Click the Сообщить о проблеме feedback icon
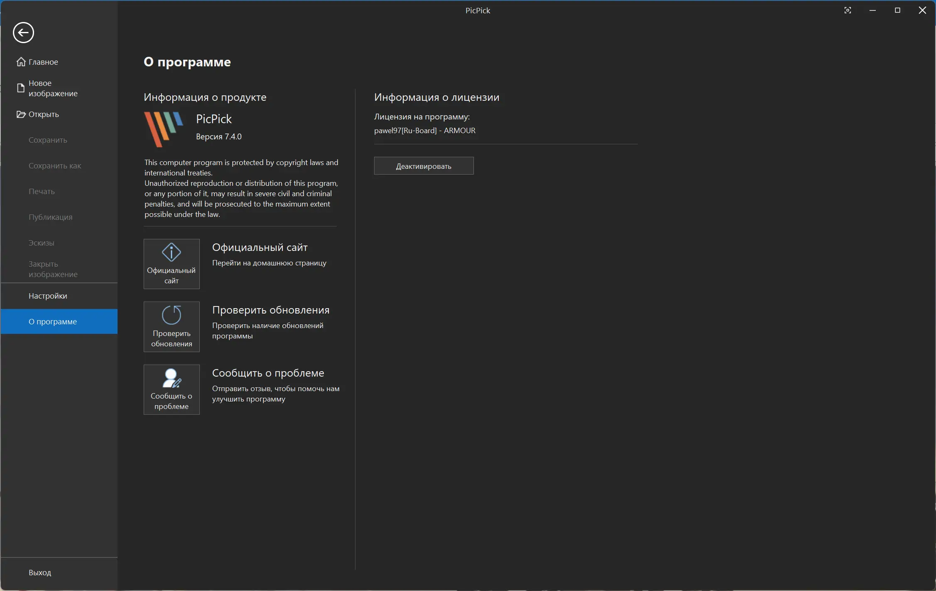The image size is (936, 591). click(172, 378)
